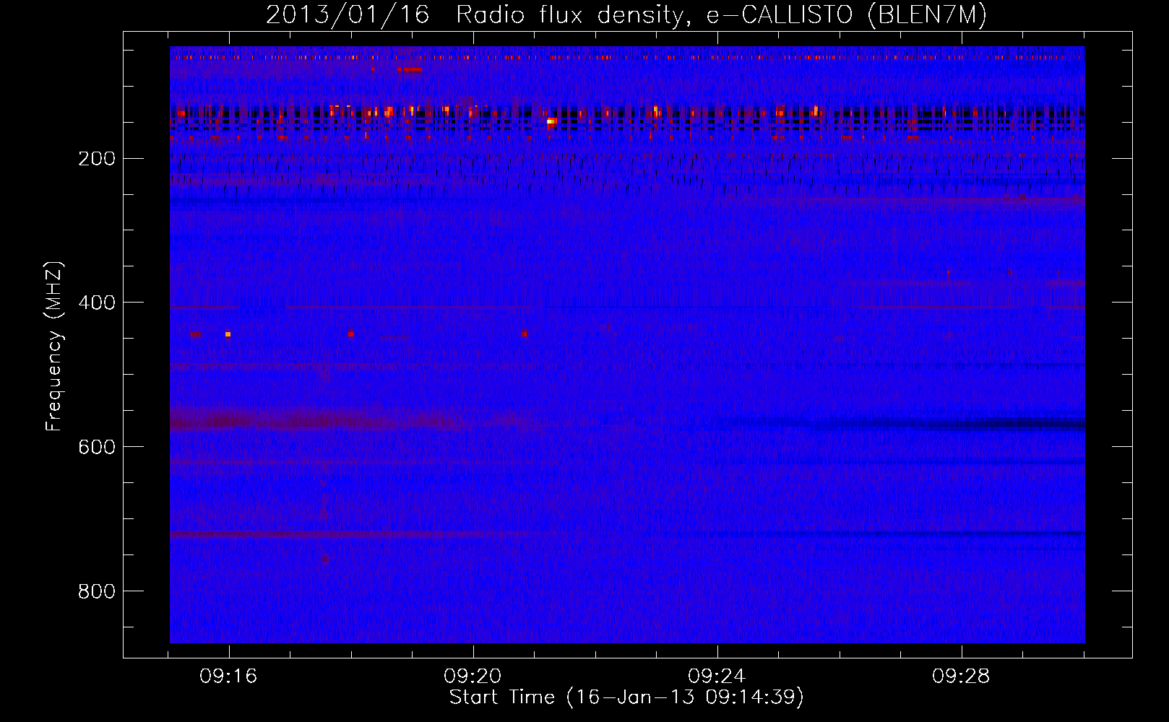
Task: Click the 600 frequency tick label
Action: (96, 448)
